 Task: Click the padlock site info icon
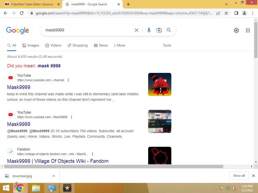click(32, 13)
